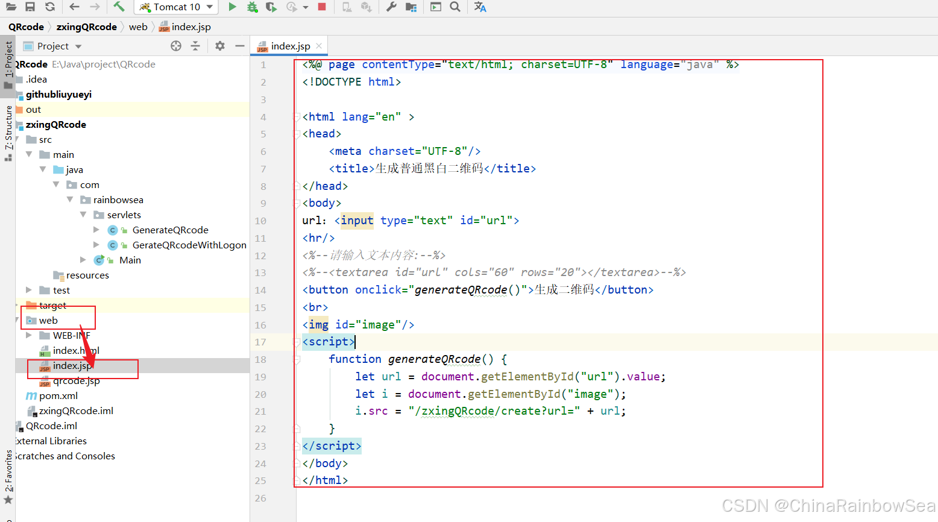Select the zxingQRcode breadcrumb item

(x=86, y=27)
